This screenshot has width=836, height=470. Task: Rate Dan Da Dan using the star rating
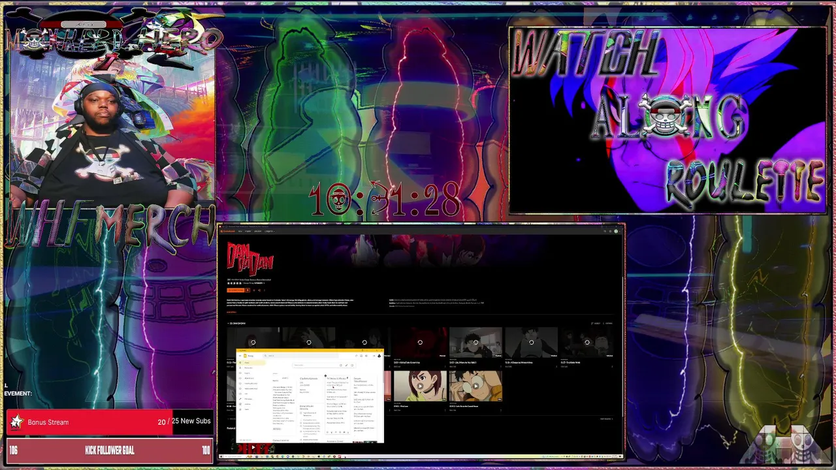point(234,283)
